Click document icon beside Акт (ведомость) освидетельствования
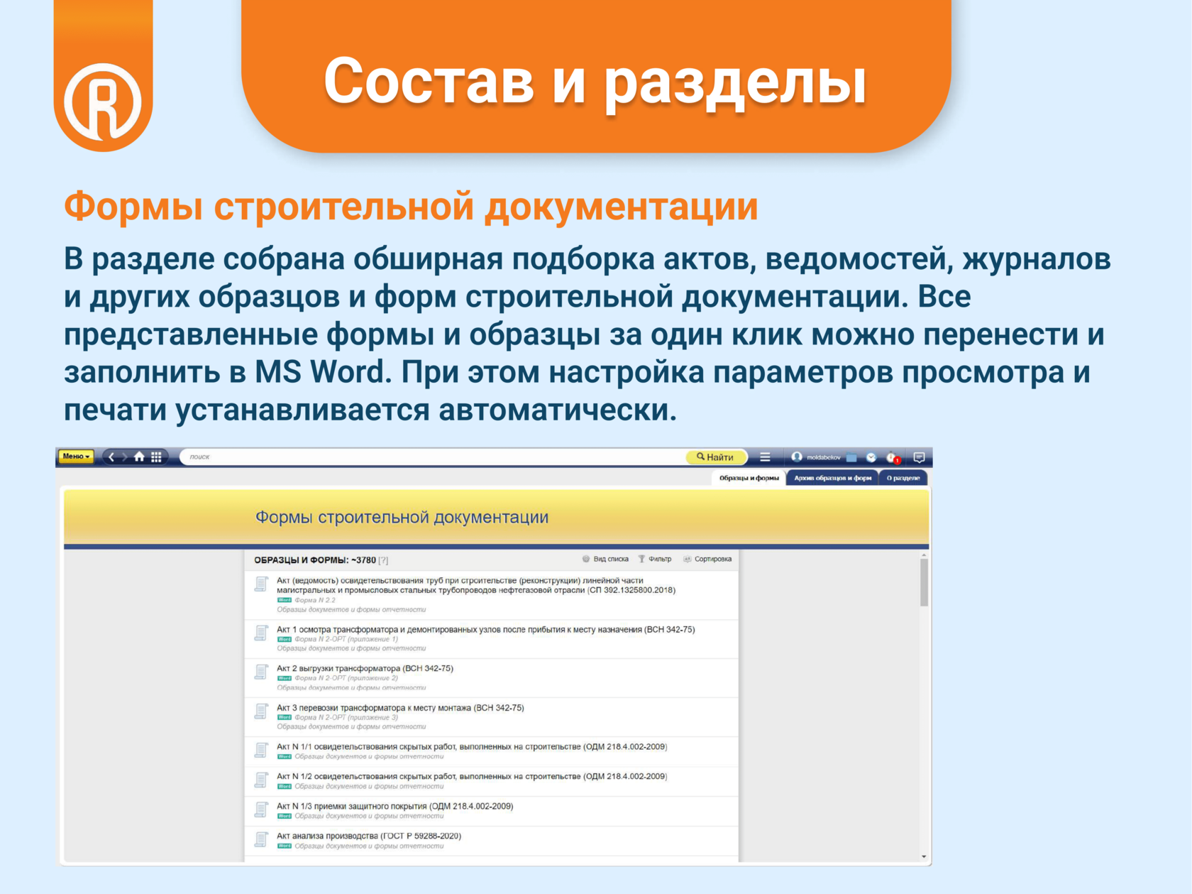 [262, 584]
